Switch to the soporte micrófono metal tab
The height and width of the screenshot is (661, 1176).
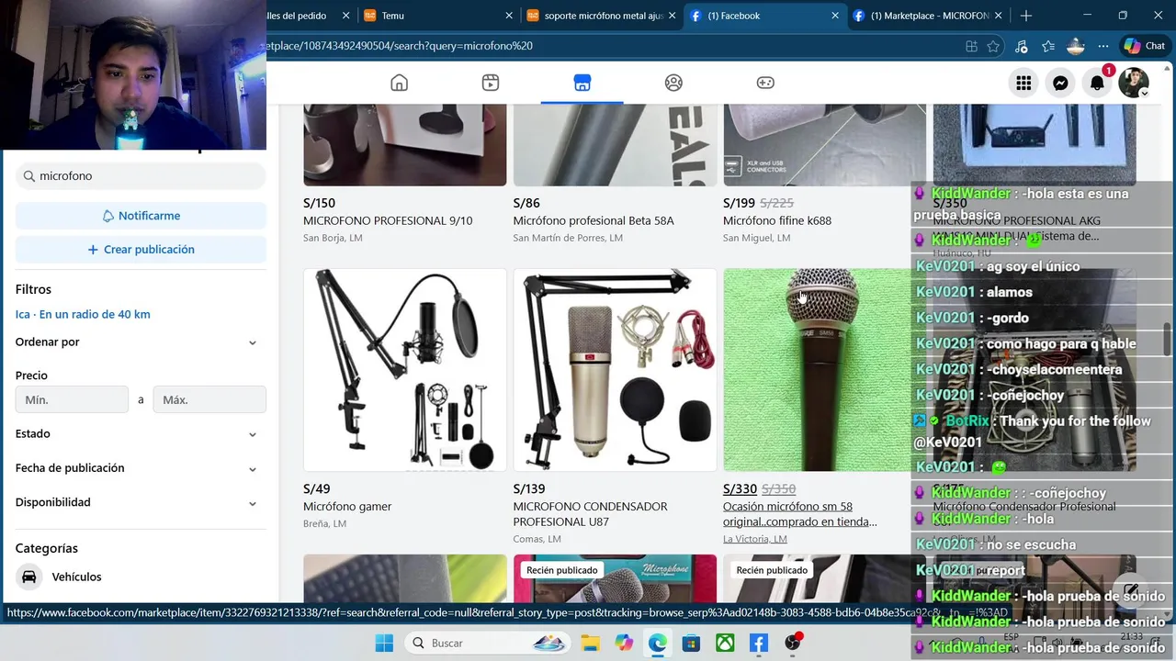pyautogui.click(x=602, y=16)
